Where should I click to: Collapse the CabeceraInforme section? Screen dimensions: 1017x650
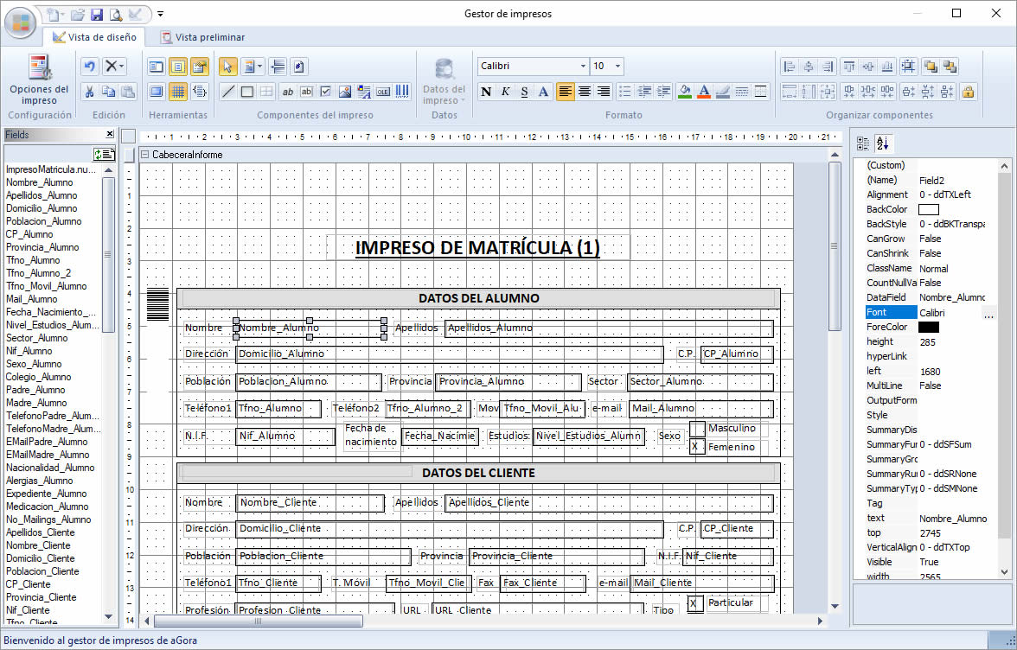coord(145,154)
